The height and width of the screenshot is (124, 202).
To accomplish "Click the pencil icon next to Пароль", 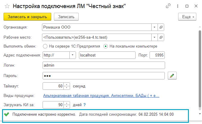I will pos(172,76).
